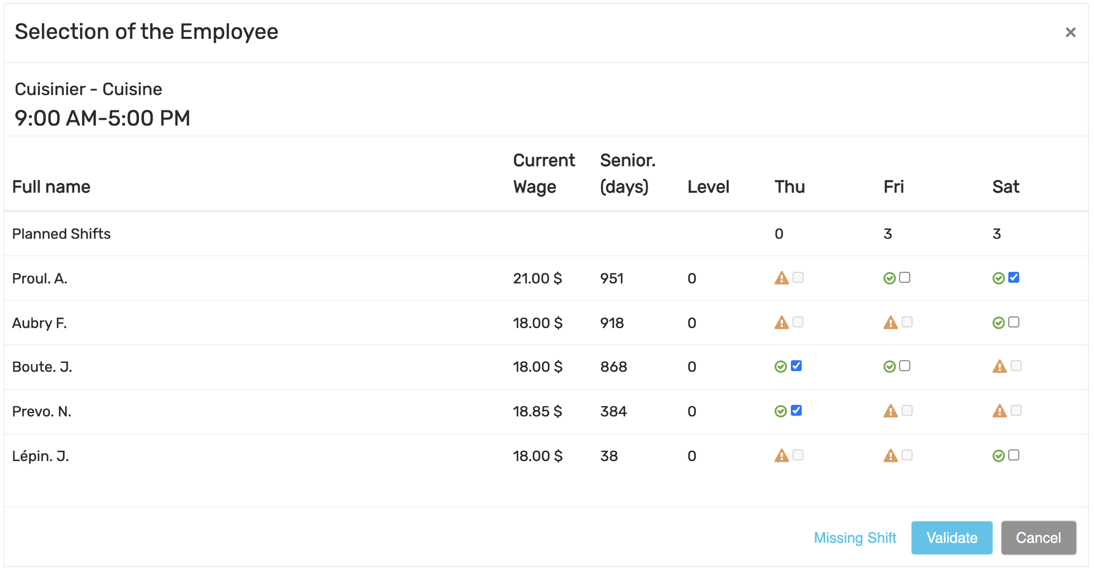Close the employee selection dialog
The width and height of the screenshot is (1094, 571).
[1070, 32]
